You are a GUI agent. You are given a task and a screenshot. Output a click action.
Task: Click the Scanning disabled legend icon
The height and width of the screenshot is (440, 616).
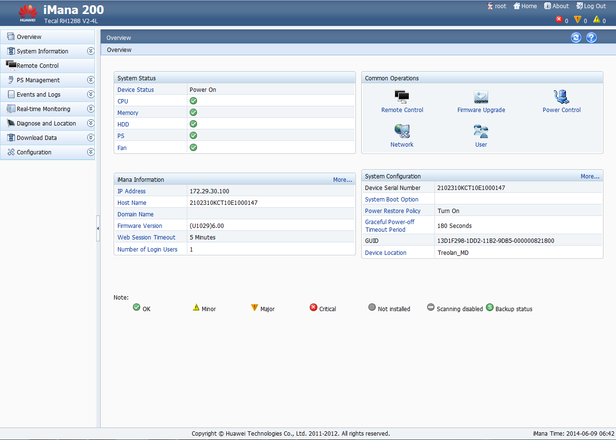431,307
